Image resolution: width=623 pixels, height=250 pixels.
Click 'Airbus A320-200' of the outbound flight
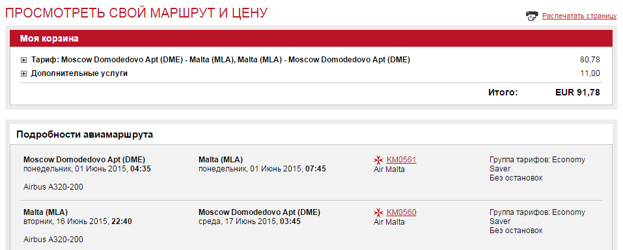(53, 187)
